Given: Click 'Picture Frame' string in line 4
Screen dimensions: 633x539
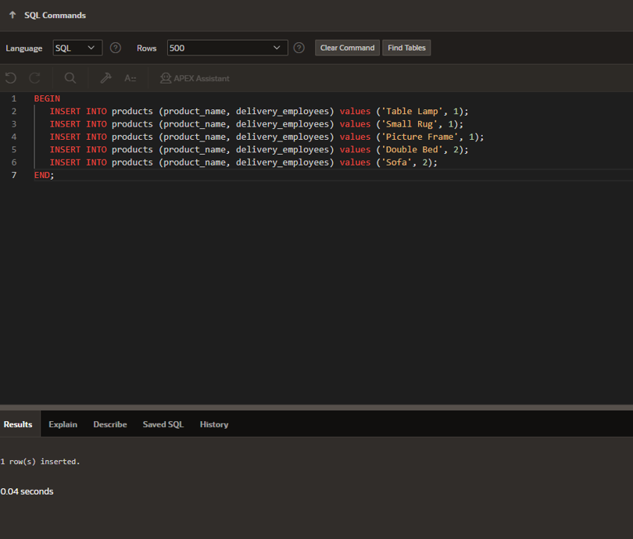Looking at the screenshot, I should click(420, 137).
